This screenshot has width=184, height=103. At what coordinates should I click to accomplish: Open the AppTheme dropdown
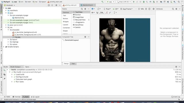pyautogui.click(x=126, y=9)
